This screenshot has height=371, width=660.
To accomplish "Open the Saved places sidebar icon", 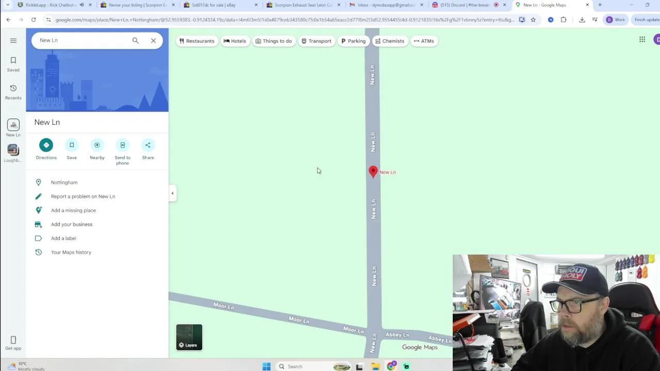I will pos(13,64).
